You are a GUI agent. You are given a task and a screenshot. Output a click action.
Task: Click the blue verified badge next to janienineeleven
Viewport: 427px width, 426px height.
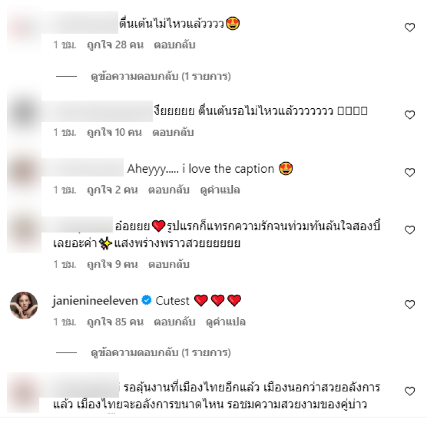point(146,300)
